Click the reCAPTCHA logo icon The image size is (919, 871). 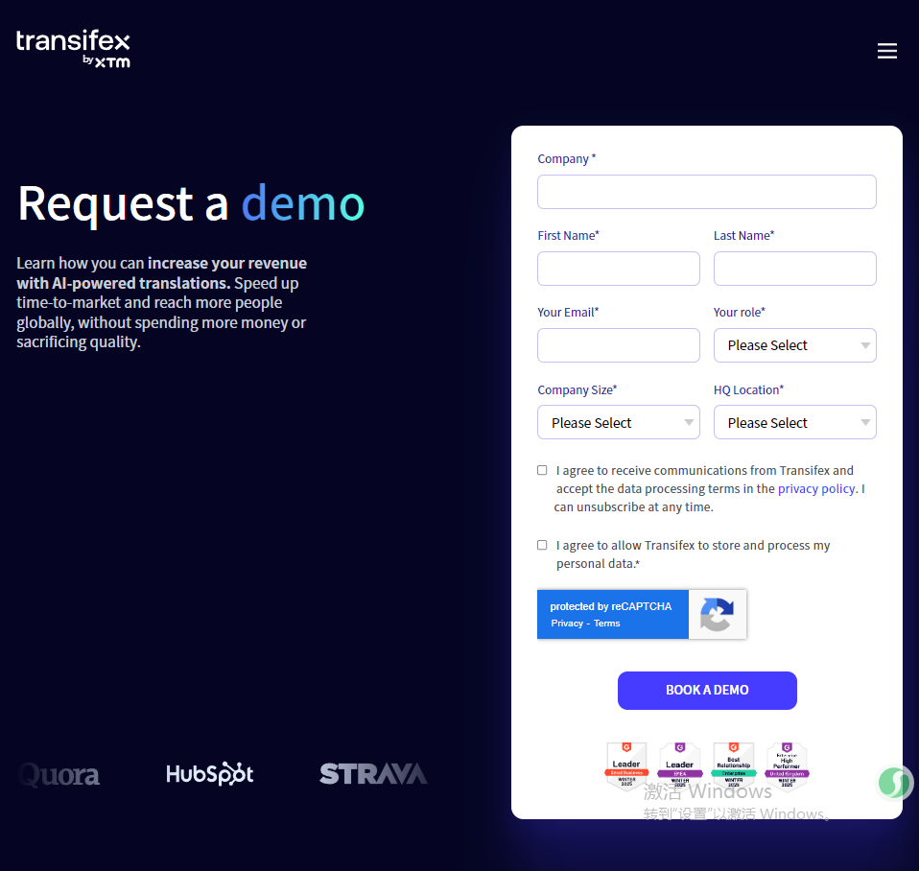pyautogui.click(x=717, y=614)
